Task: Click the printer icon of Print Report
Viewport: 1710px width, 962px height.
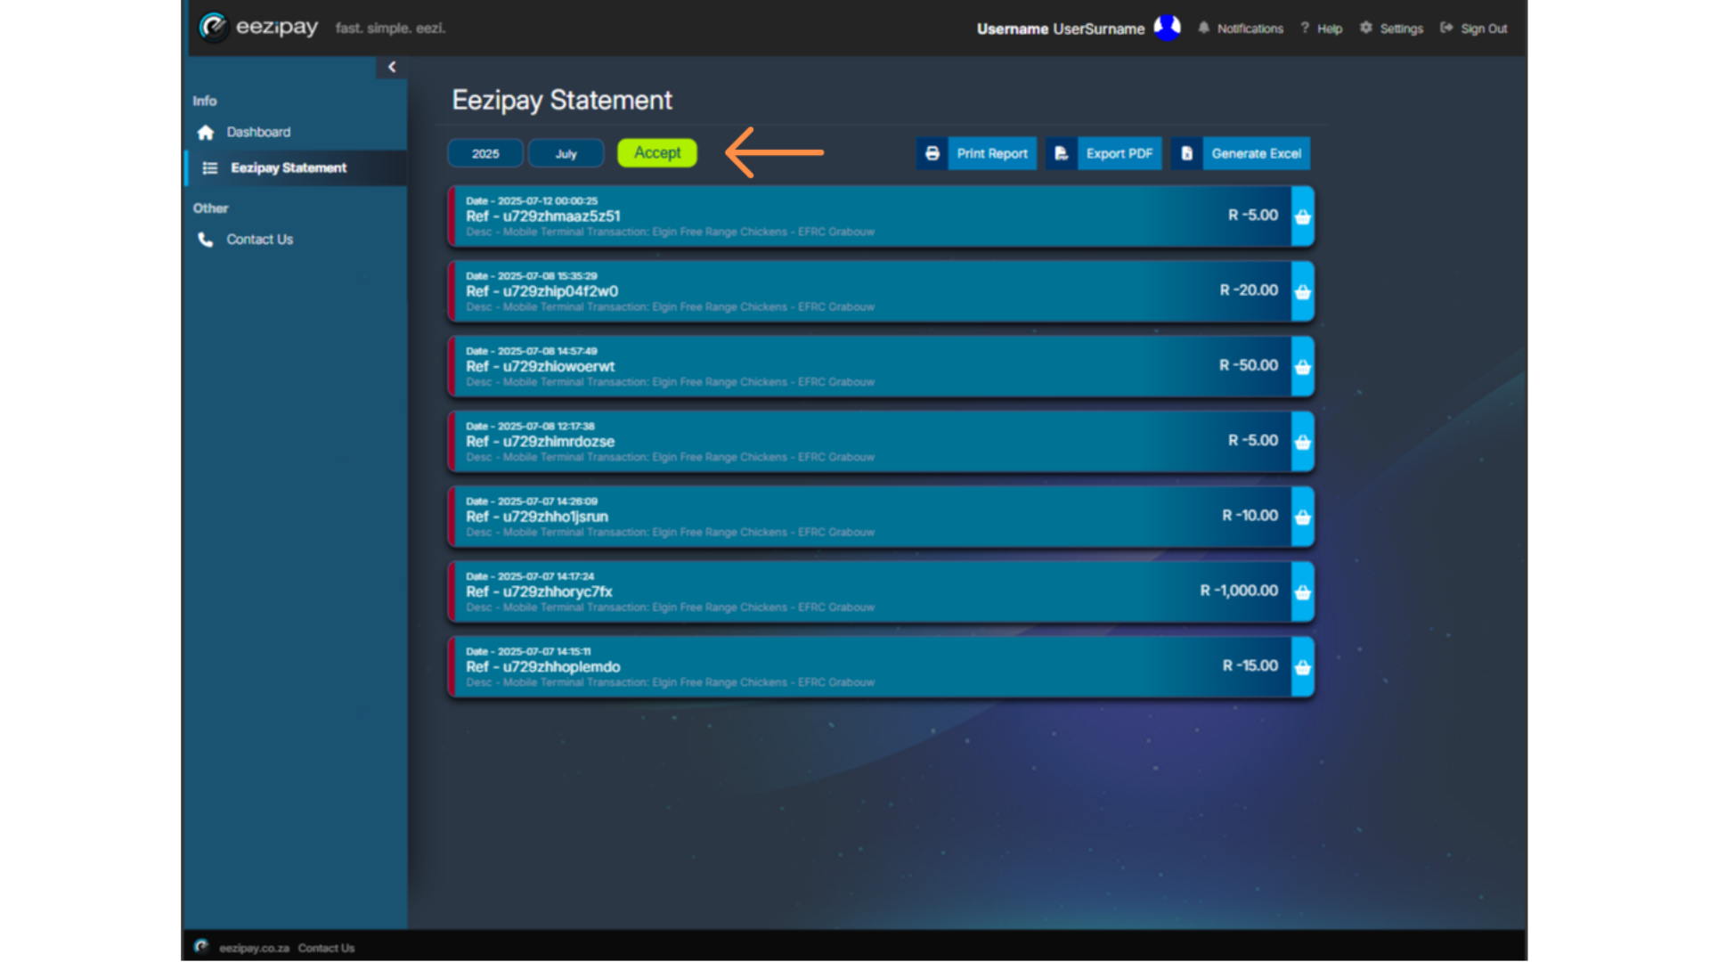Action: point(932,153)
